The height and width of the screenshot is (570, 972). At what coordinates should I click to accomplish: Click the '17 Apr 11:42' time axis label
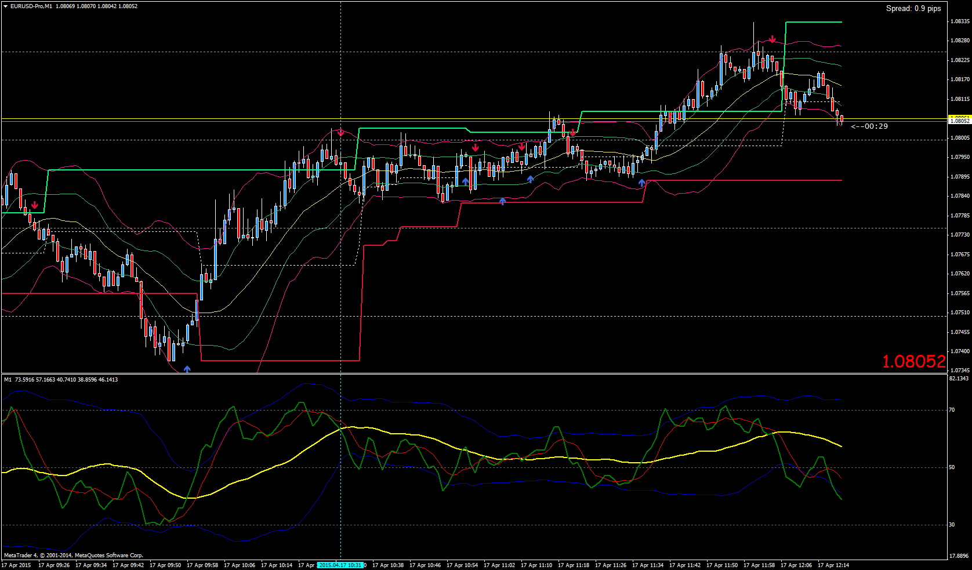click(685, 565)
